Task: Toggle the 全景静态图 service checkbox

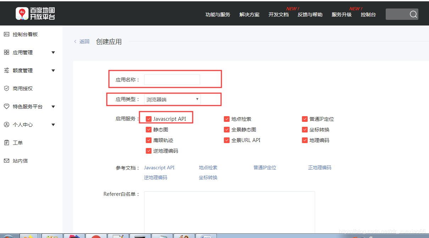Action: 227,130
